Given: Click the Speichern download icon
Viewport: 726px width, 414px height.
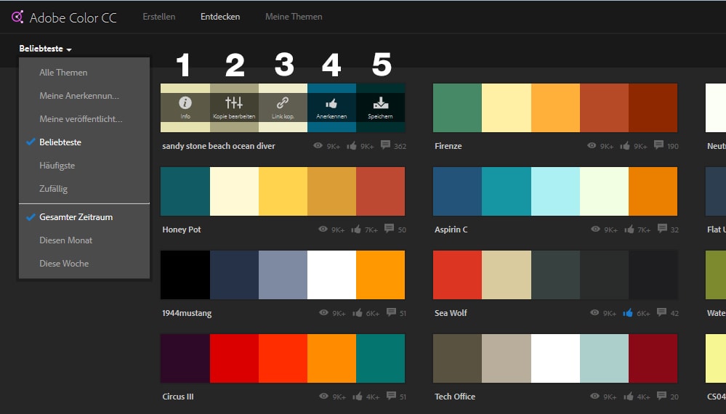Looking at the screenshot, I should pos(380,103).
